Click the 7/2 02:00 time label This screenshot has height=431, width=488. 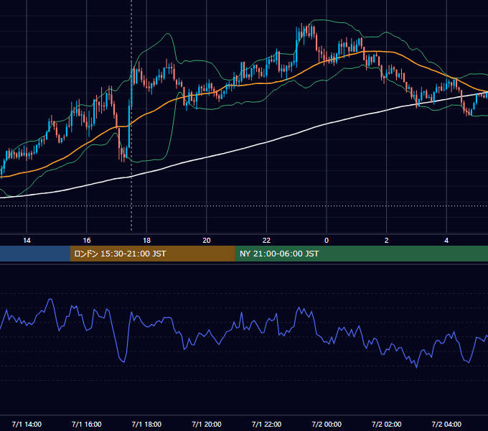(x=387, y=424)
